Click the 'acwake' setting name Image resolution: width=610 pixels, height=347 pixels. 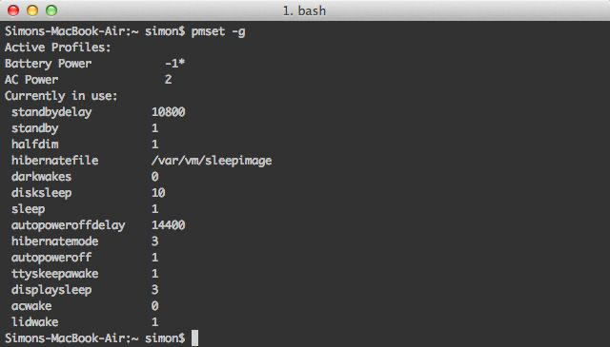pos(31,306)
